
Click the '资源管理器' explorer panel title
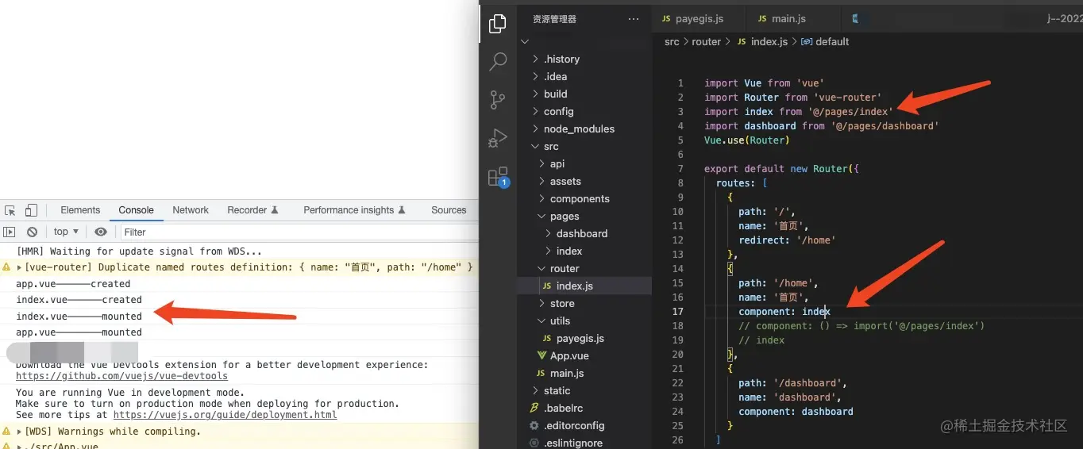click(554, 19)
